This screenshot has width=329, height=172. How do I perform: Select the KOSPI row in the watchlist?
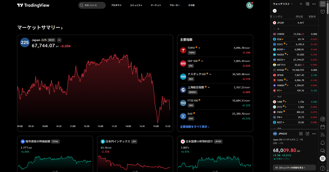(294, 49)
